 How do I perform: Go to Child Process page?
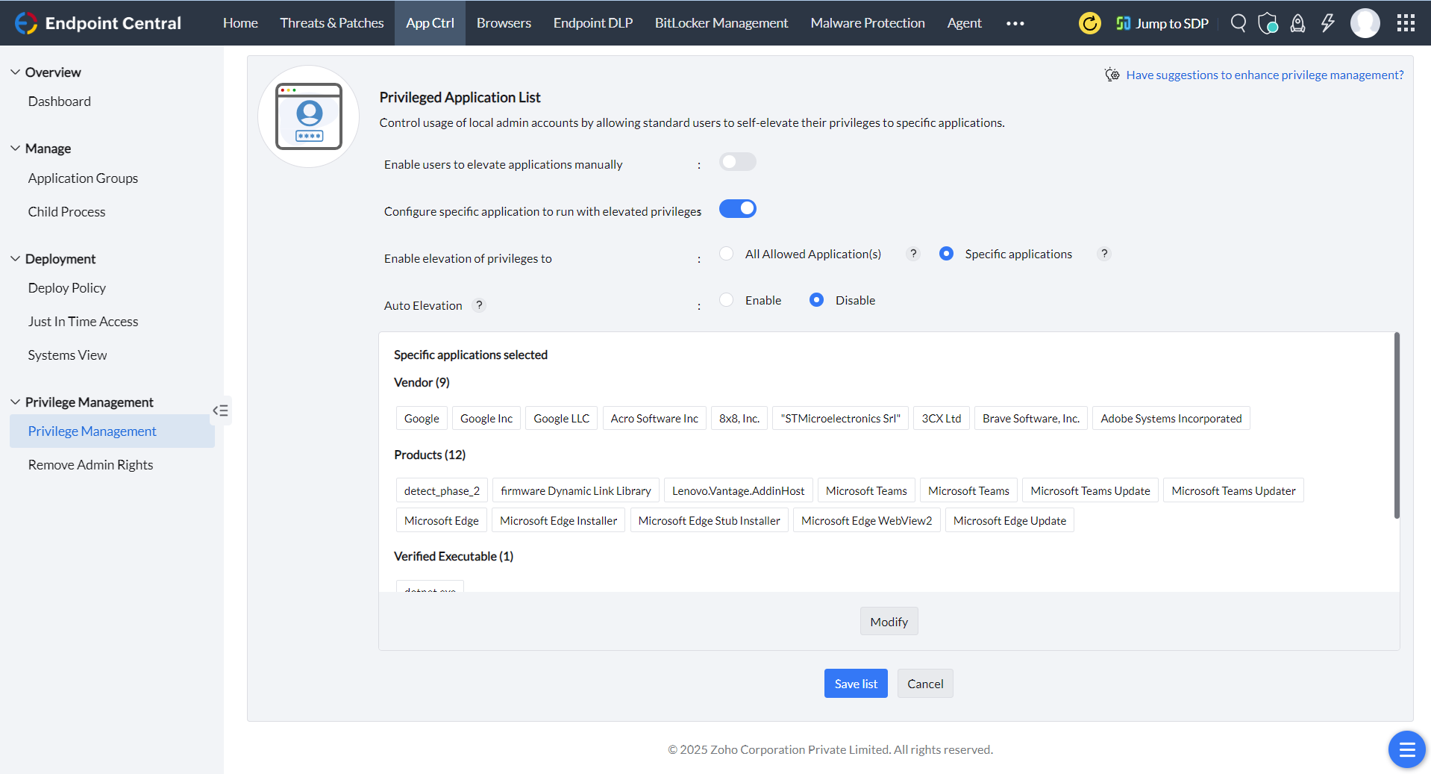(x=66, y=212)
